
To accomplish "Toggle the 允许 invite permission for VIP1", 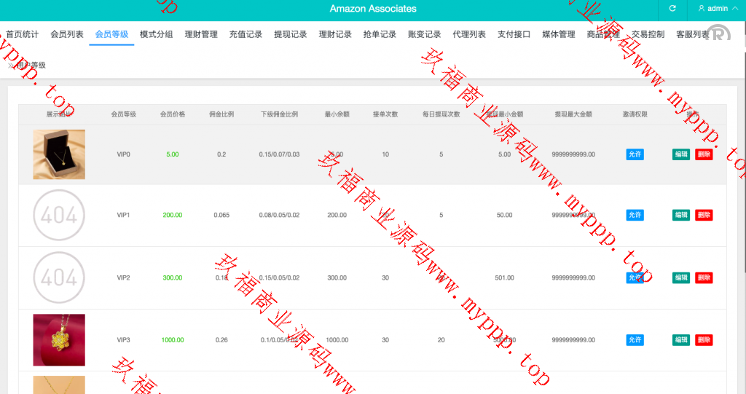I will [635, 216].
